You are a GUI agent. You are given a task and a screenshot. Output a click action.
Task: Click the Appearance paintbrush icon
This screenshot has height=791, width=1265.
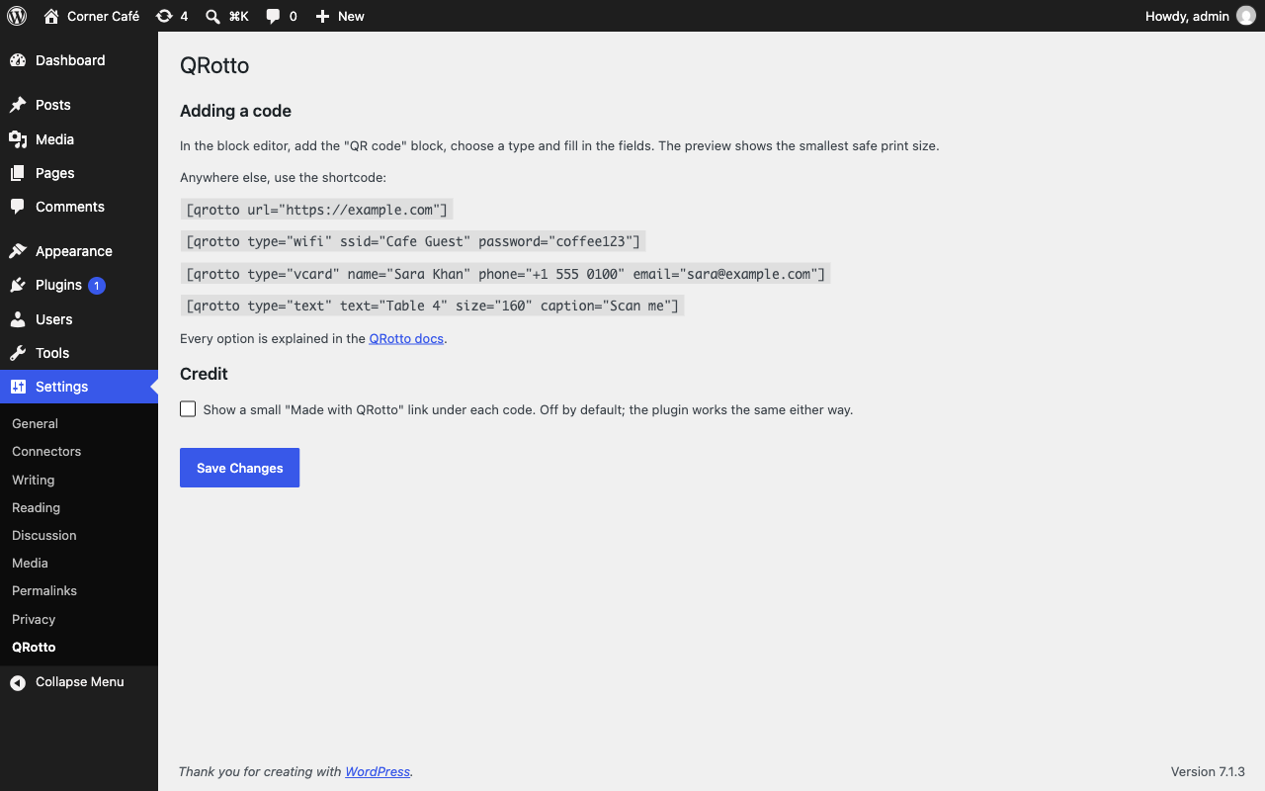pyautogui.click(x=18, y=251)
